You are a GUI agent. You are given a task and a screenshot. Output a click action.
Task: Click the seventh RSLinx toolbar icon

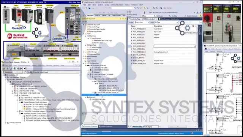(x=25, y=68)
